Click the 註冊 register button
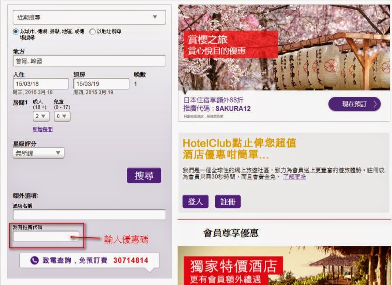This screenshot has height=285, width=392. click(228, 202)
